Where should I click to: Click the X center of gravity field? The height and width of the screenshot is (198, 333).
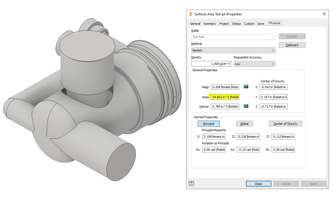[273, 87]
